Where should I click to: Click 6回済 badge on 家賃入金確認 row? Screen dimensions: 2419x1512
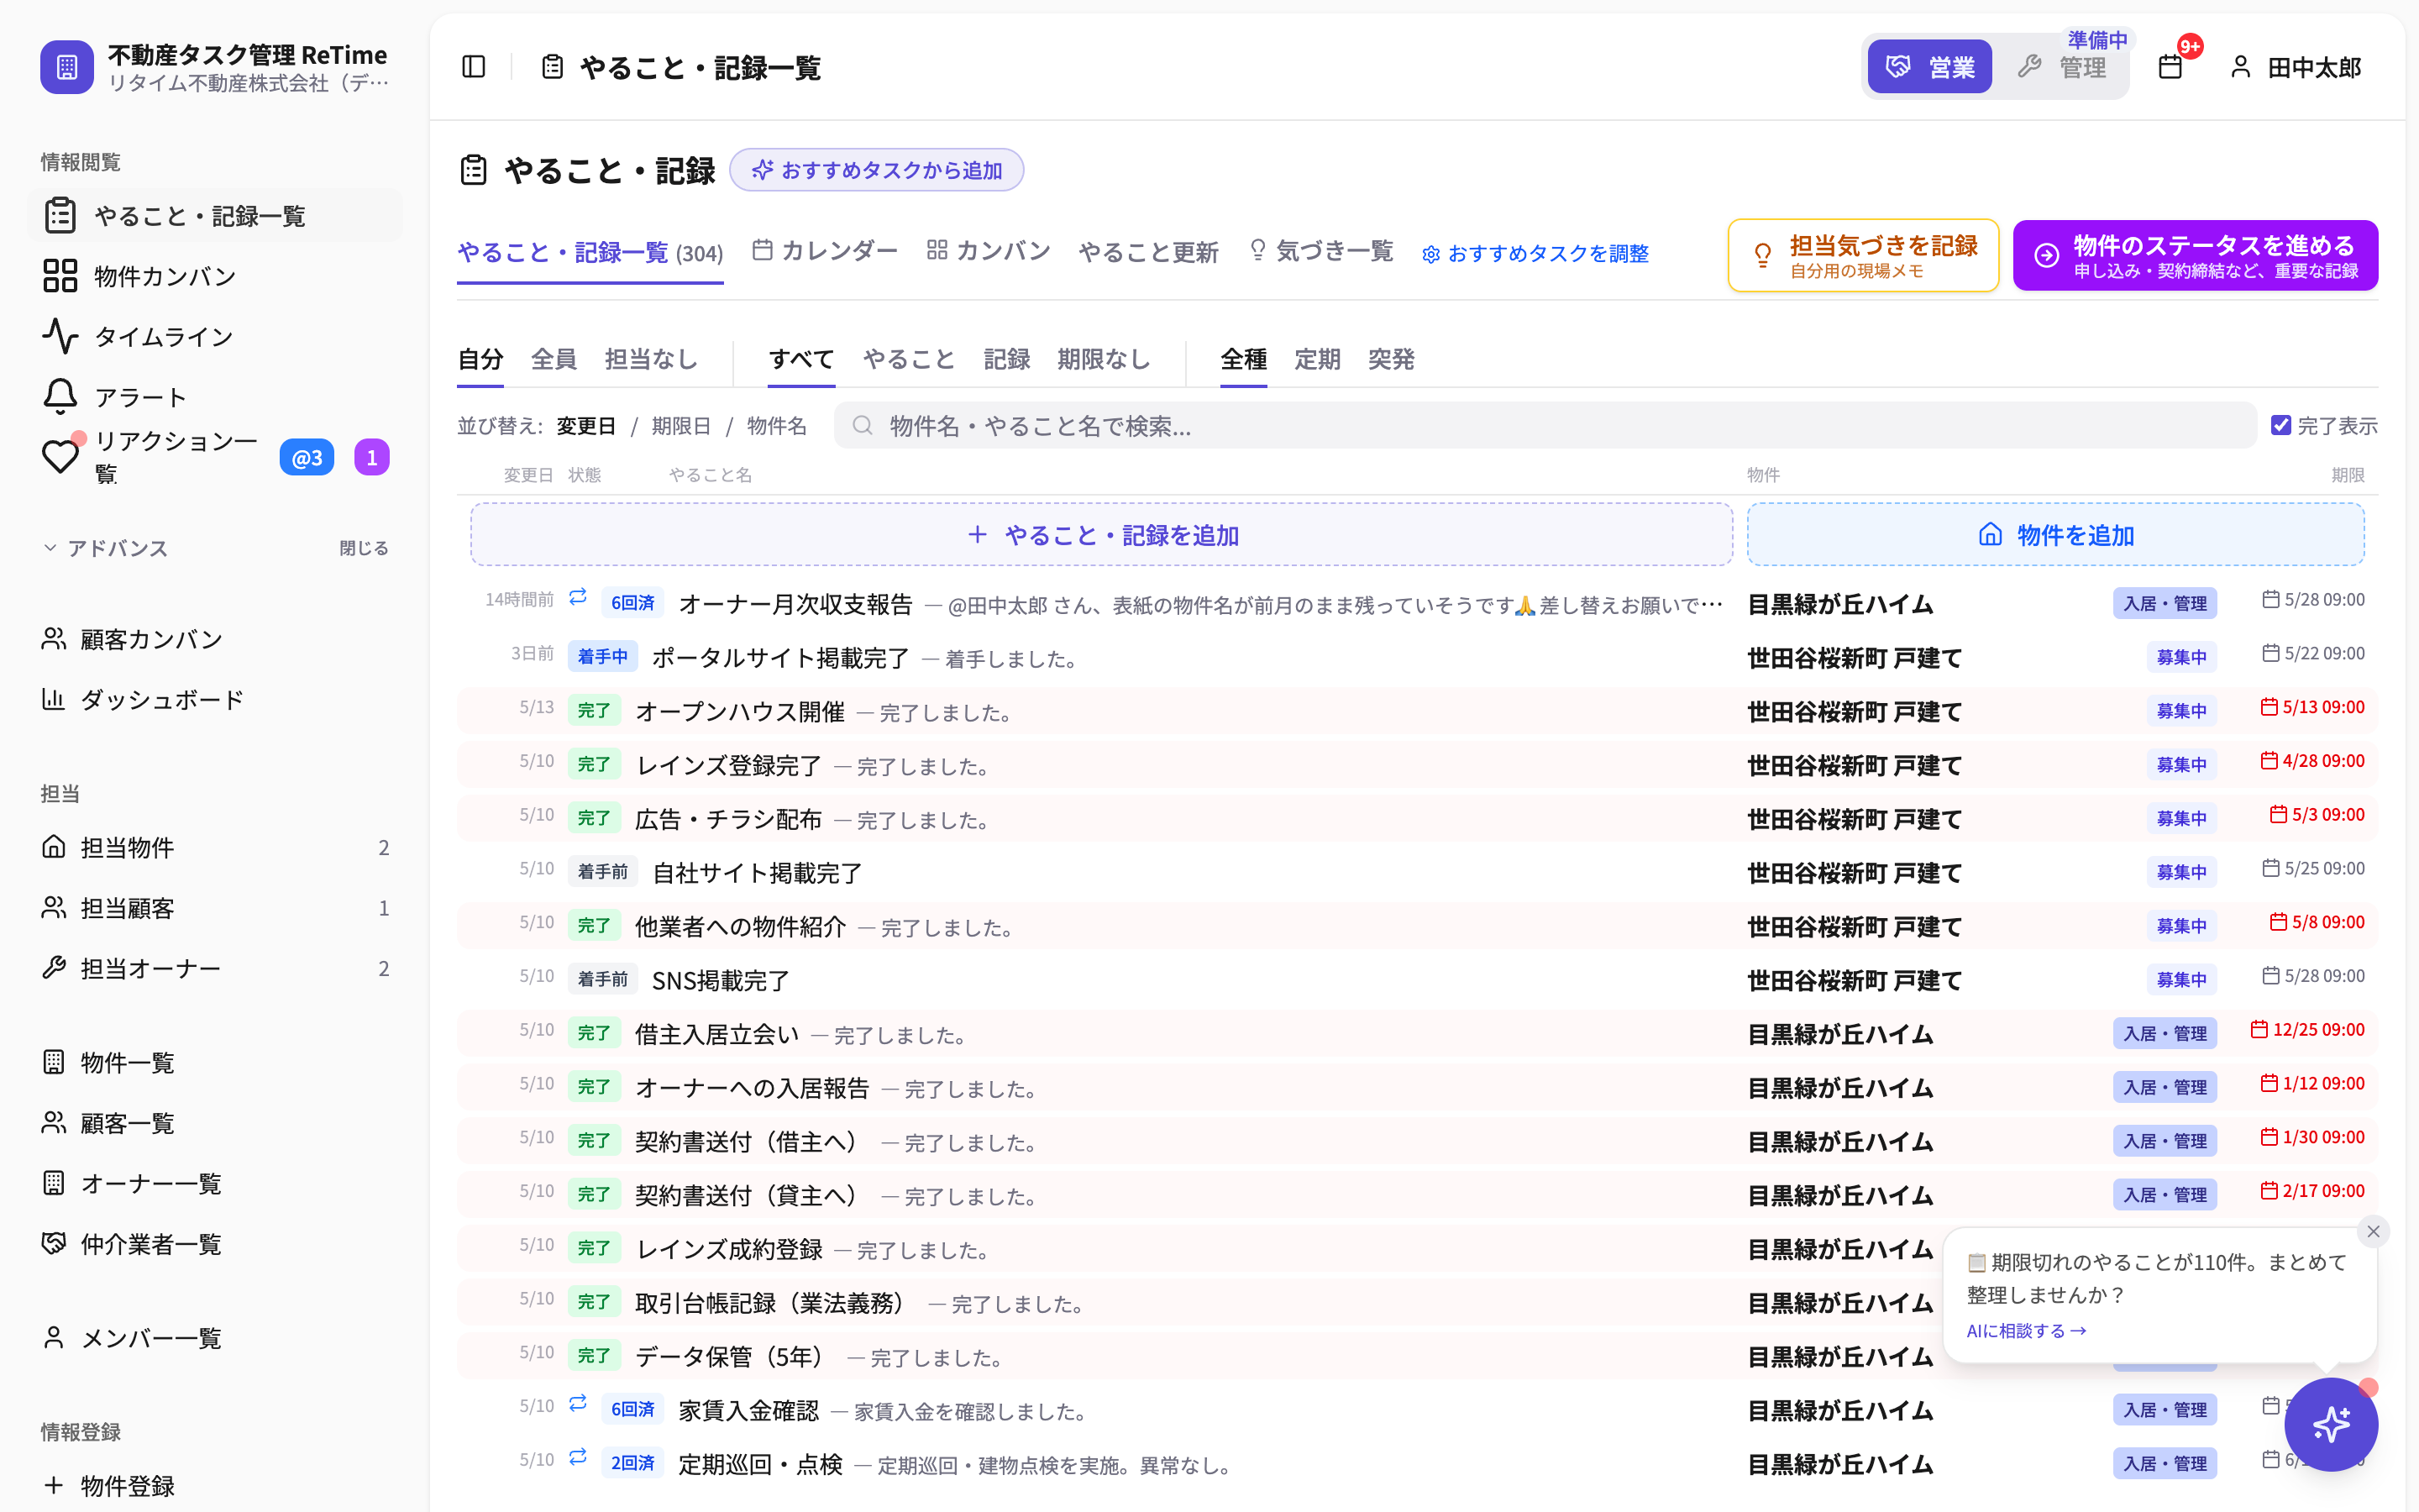632,1410
